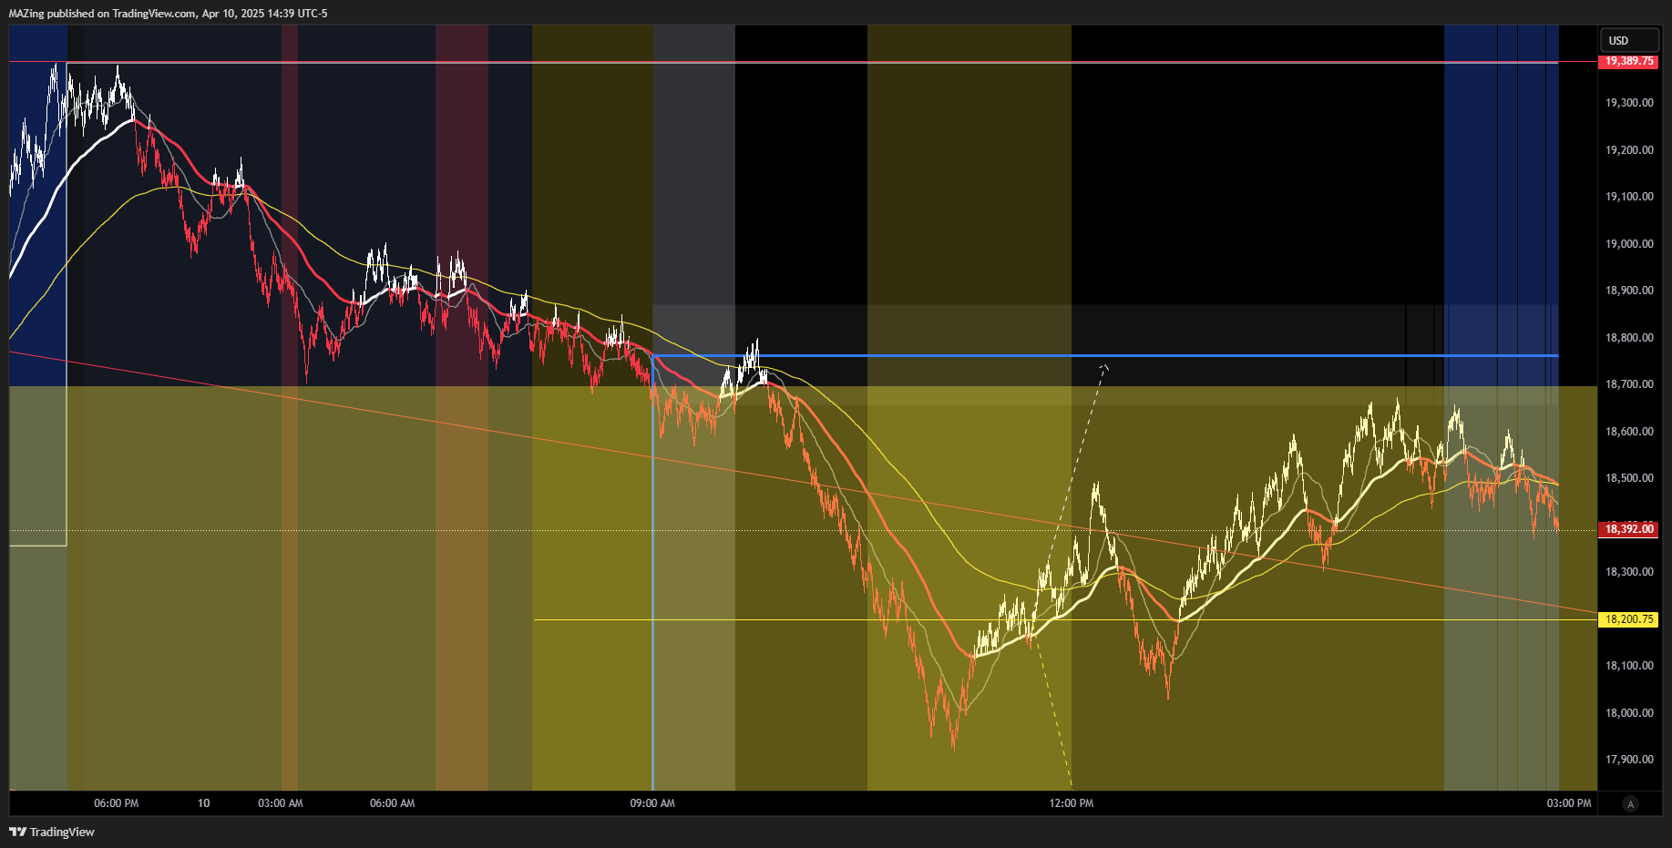Click the 18,600.00 price axis label
1672x848 pixels.
pyautogui.click(x=1629, y=432)
